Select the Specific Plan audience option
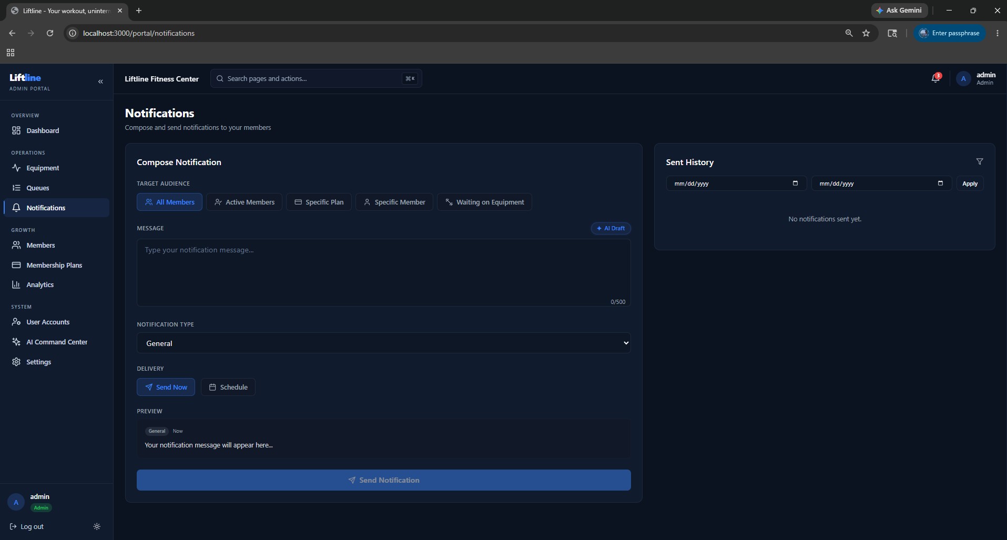 [319, 202]
